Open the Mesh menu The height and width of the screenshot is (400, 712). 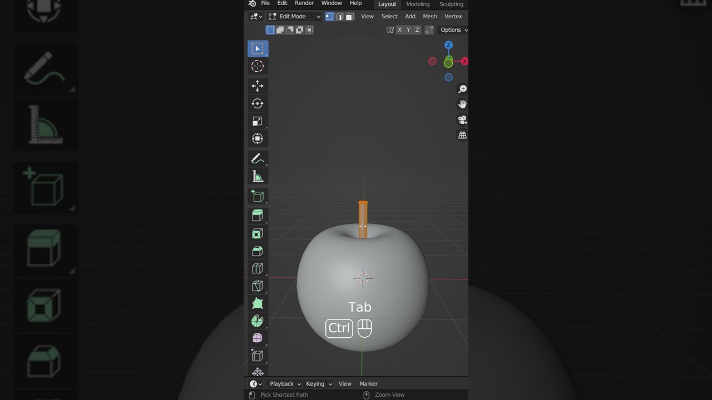tap(430, 16)
